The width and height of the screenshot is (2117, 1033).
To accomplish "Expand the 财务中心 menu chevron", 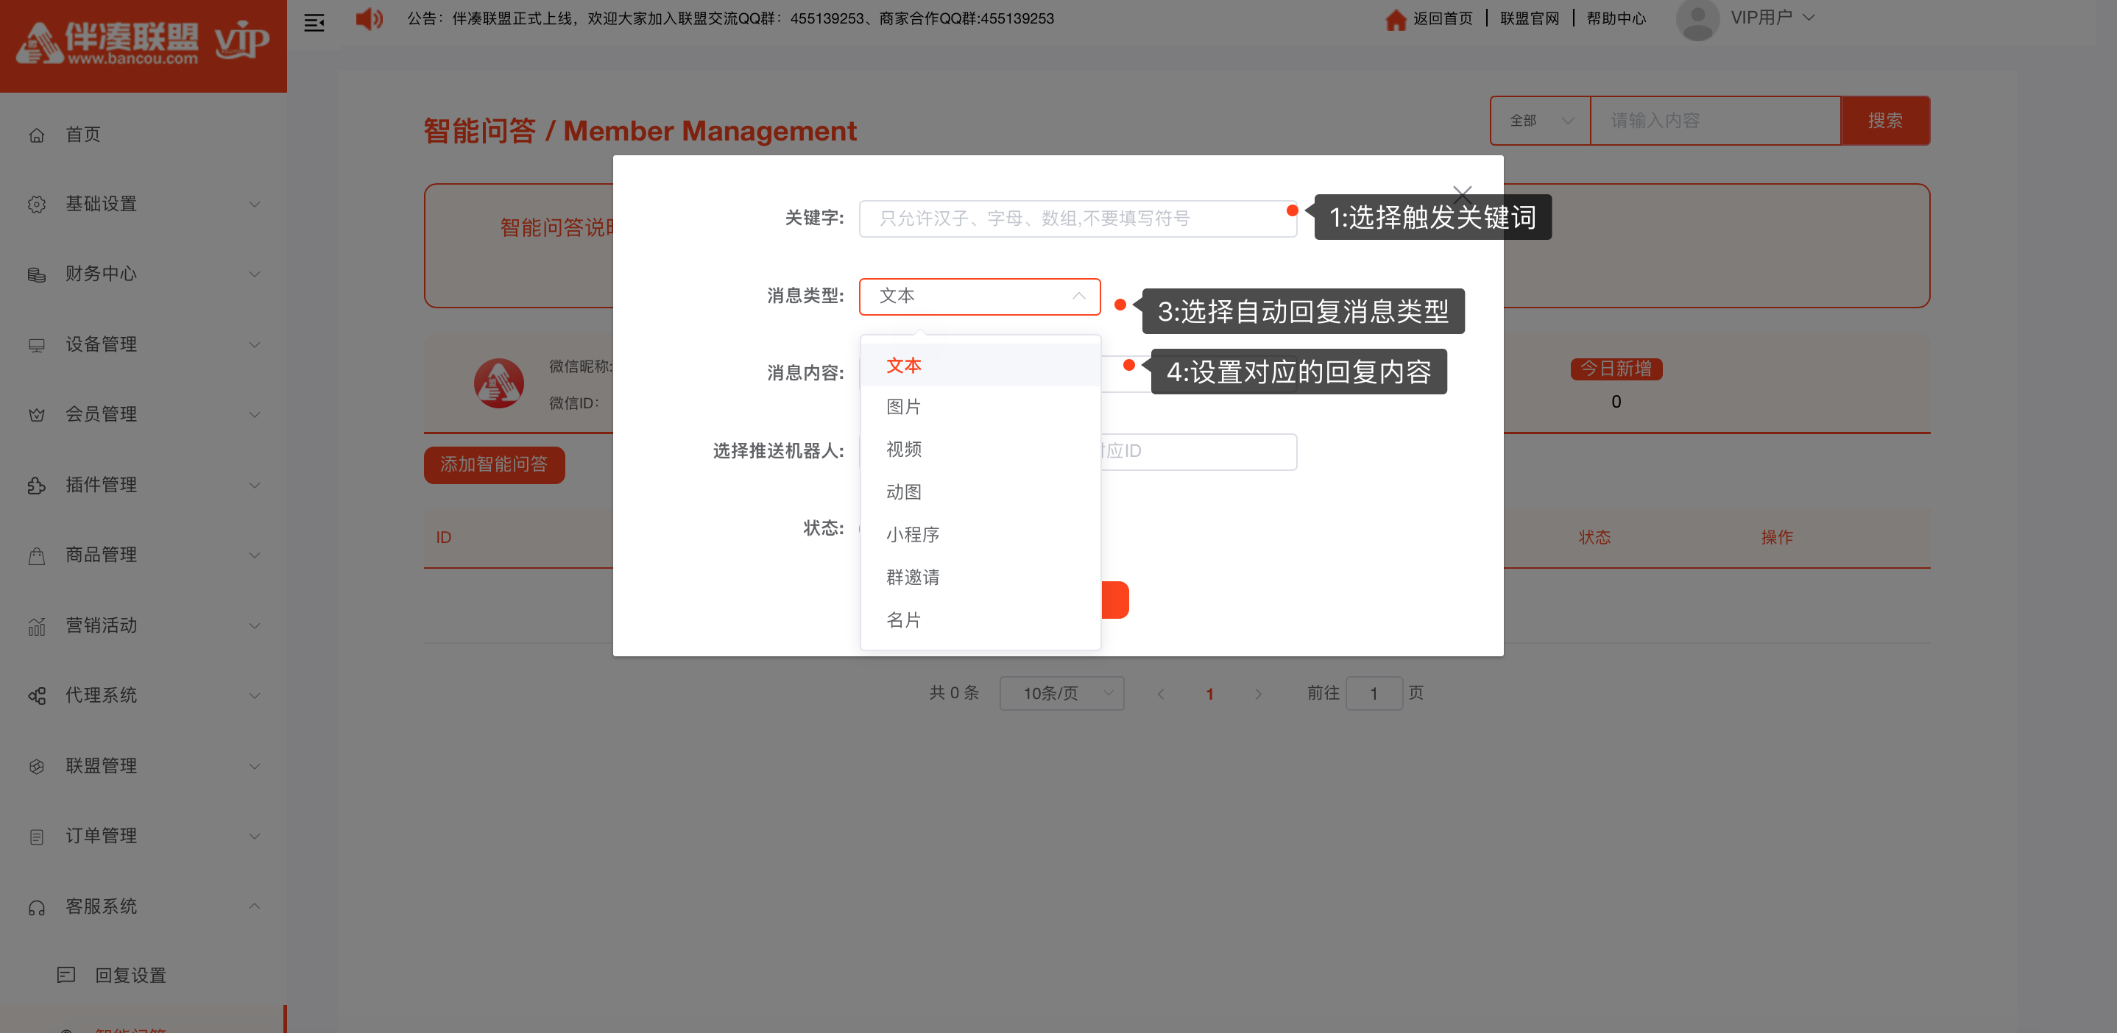I will 255,274.
